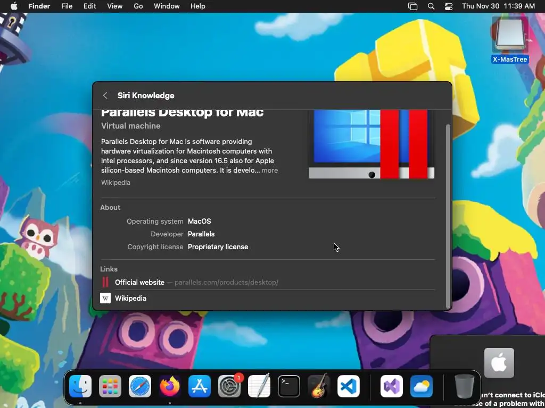Open Finder from the Dock
Screen dimensions: 545x408
pyautogui.click(x=80, y=386)
